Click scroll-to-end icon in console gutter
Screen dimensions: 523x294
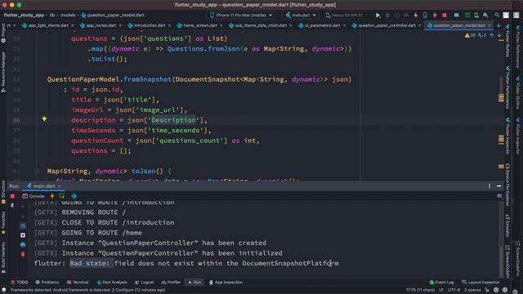[23, 235]
